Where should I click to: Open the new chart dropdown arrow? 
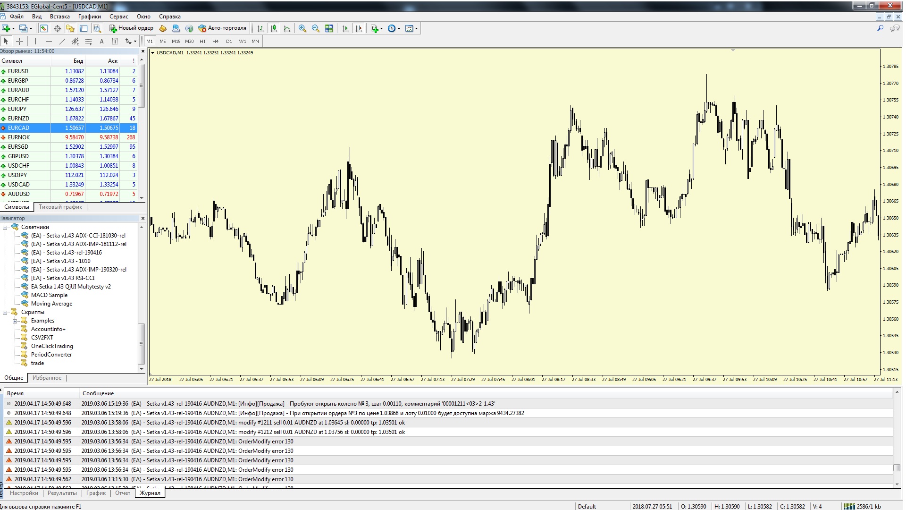pyautogui.click(x=13, y=28)
